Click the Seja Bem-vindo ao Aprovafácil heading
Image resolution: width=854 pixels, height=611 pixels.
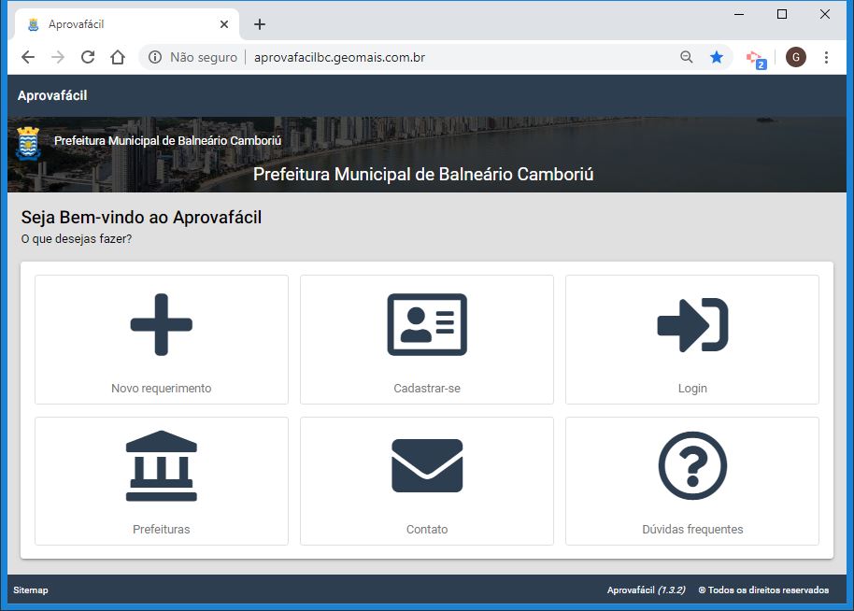142,218
